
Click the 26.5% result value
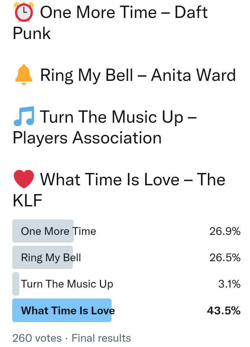point(225,258)
